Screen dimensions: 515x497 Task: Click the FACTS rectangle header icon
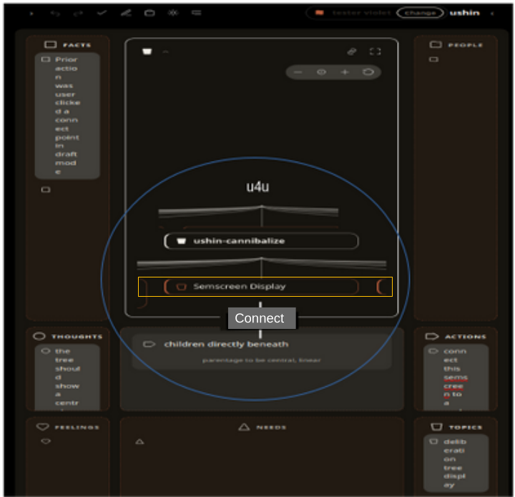[x=50, y=44]
